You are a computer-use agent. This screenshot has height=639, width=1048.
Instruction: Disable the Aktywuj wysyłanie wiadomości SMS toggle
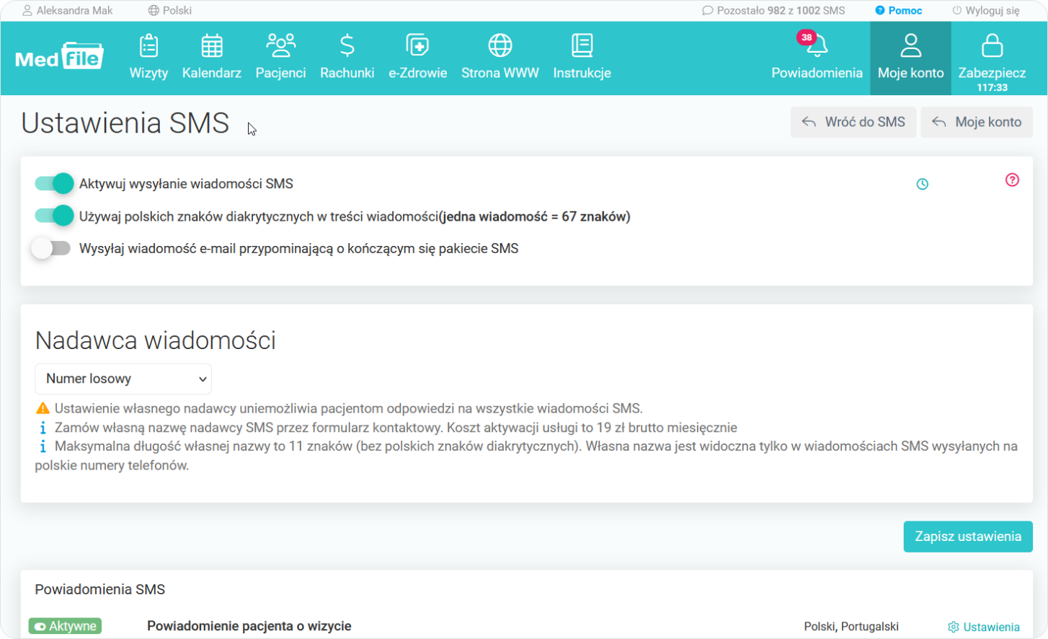point(54,184)
